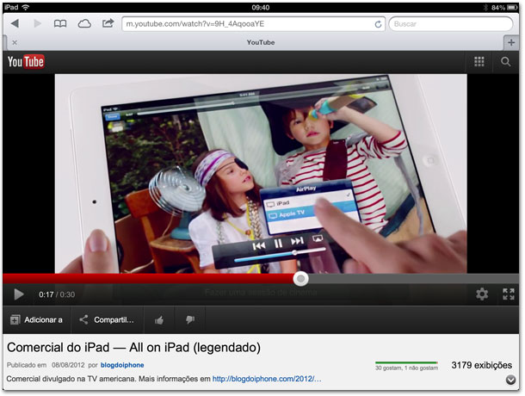Image resolution: width=525 pixels, height=396 pixels.
Task: Seek on the unplayed gray progress track
Action: [x=413, y=278]
